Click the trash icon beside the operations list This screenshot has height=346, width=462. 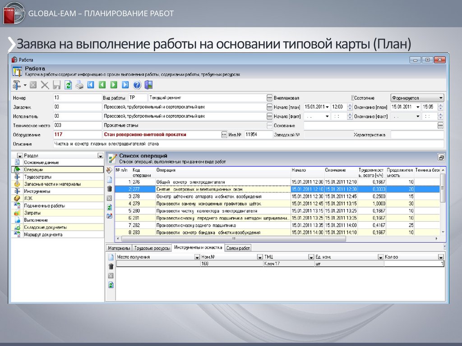coord(110,189)
